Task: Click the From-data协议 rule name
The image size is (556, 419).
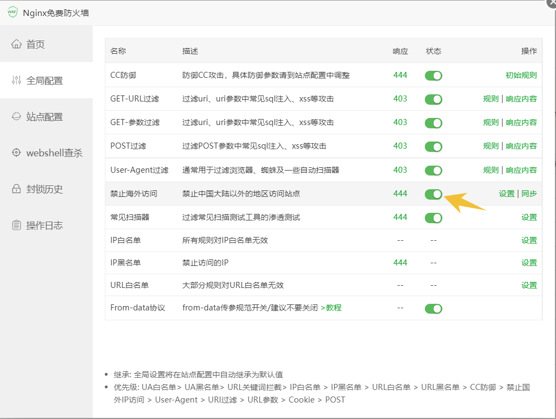Action: (138, 308)
